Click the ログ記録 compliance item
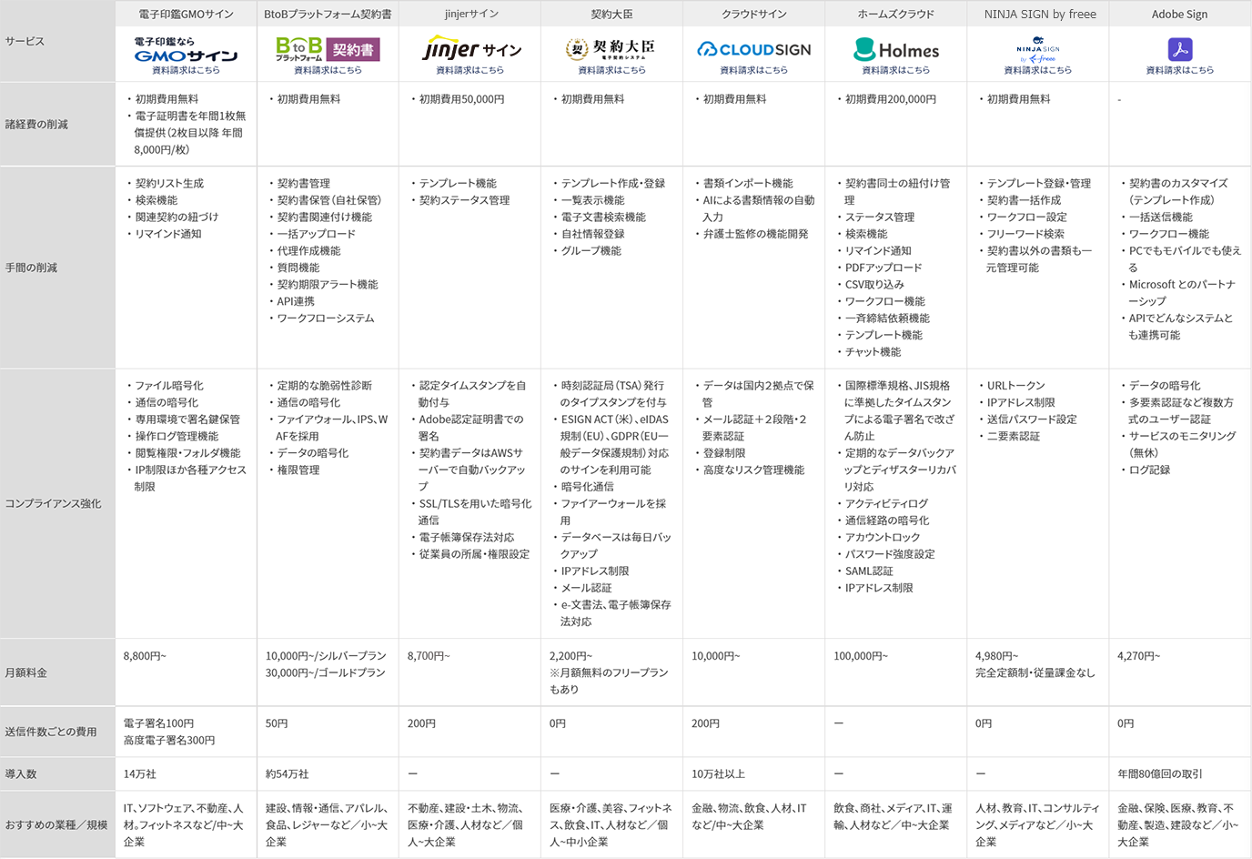The width and height of the screenshot is (1252, 859). pyautogui.click(x=1149, y=470)
